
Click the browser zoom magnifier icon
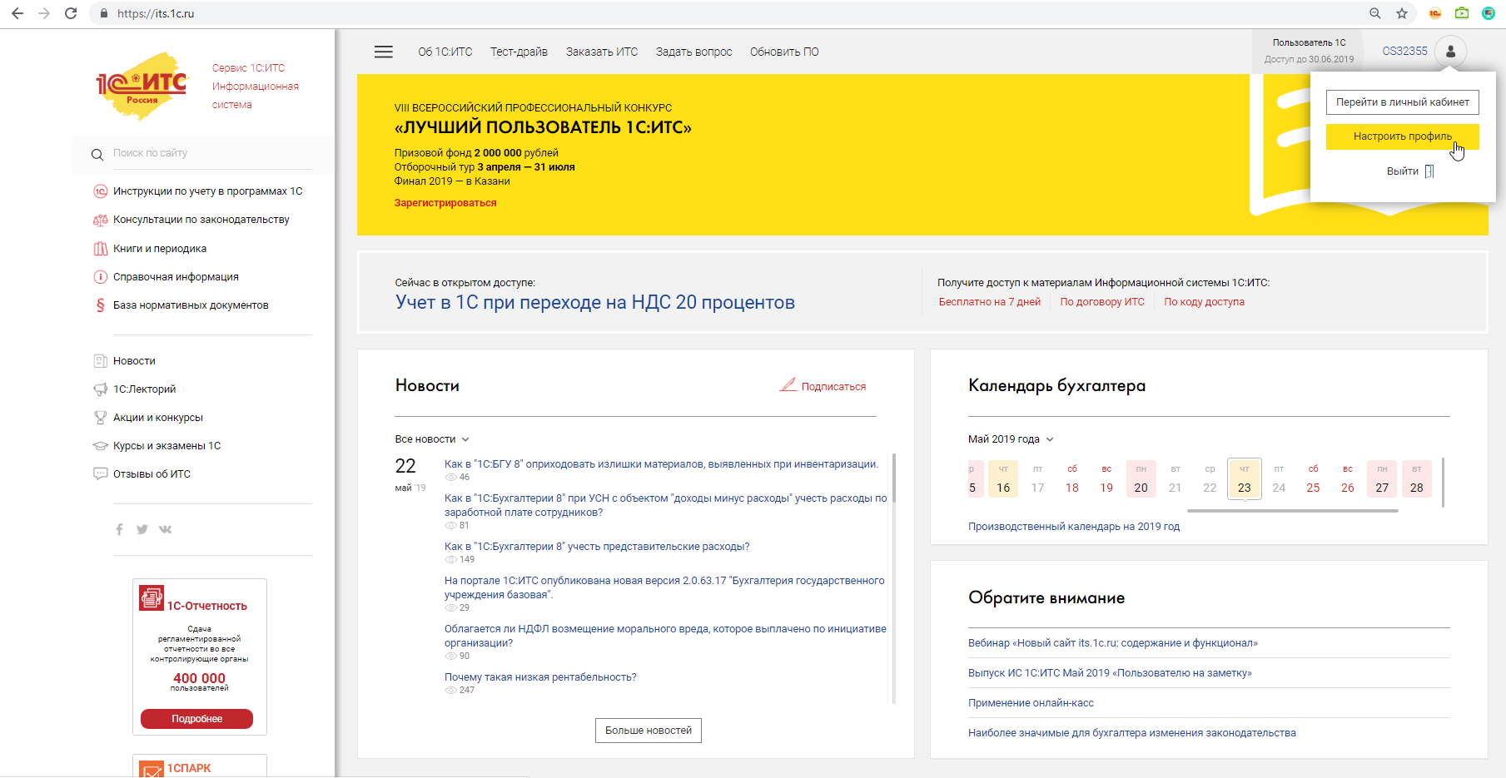coord(1375,13)
